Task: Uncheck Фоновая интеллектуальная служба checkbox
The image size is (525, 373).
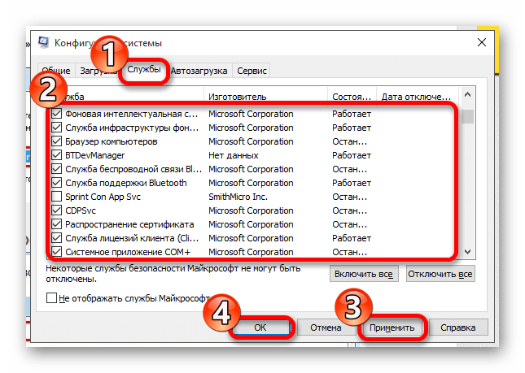Action: (x=57, y=114)
